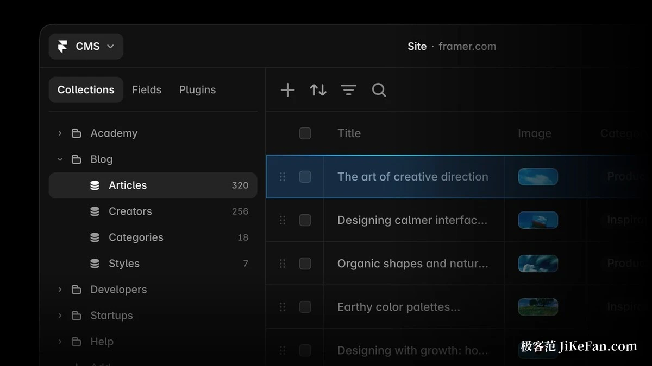Check the 'Earthy color palettes...' row

click(305, 307)
